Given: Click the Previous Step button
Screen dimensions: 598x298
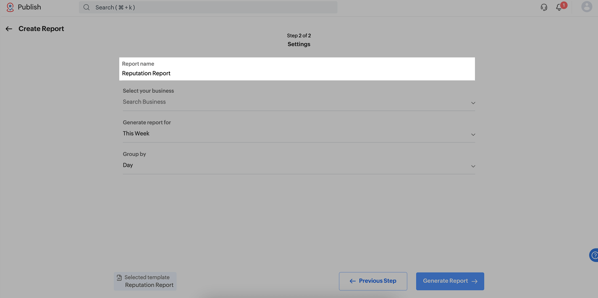Looking at the screenshot, I should pyautogui.click(x=373, y=281).
